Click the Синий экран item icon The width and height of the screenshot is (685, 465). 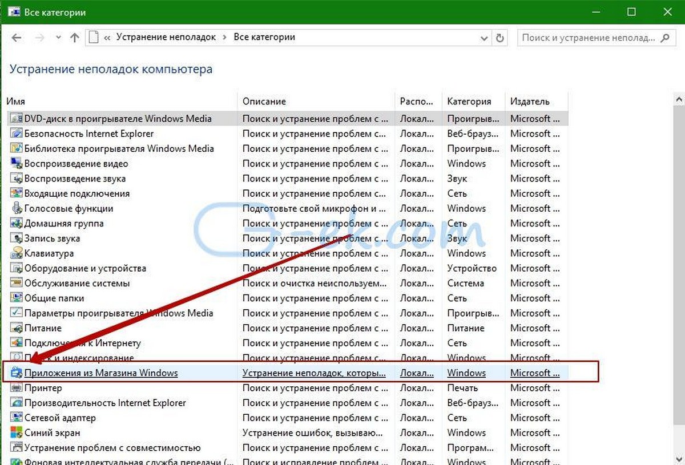(x=16, y=433)
